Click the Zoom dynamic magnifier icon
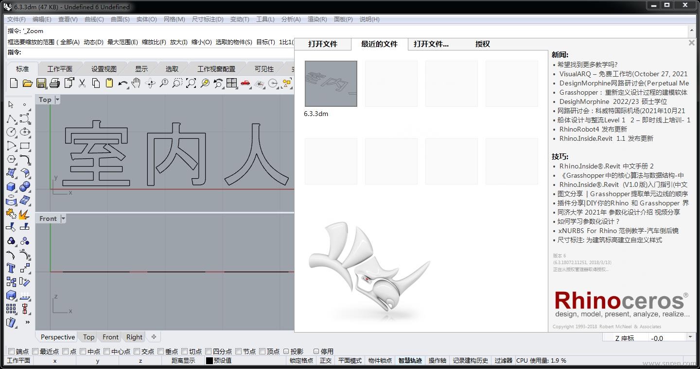Screen dimensions: 700x369 point(164,84)
